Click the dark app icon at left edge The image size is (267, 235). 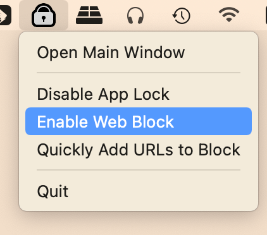coord(5,15)
